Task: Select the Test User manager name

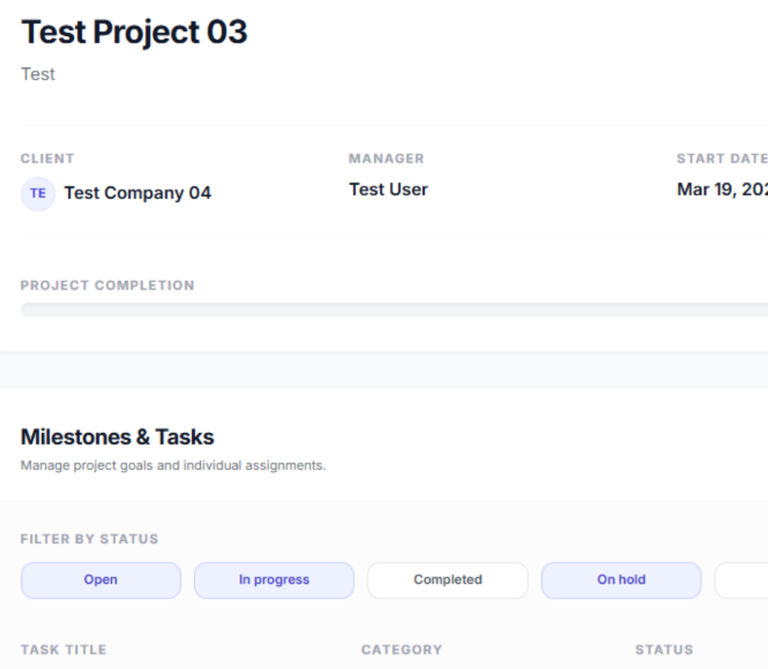Action: pos(388,190)
